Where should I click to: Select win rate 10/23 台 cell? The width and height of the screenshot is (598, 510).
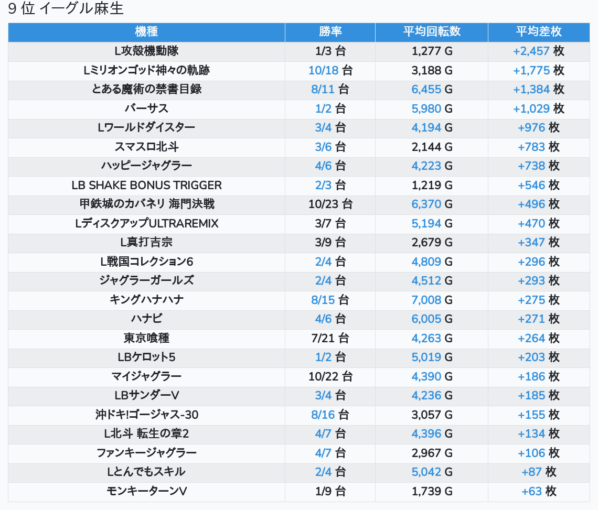tap(330, 204)
